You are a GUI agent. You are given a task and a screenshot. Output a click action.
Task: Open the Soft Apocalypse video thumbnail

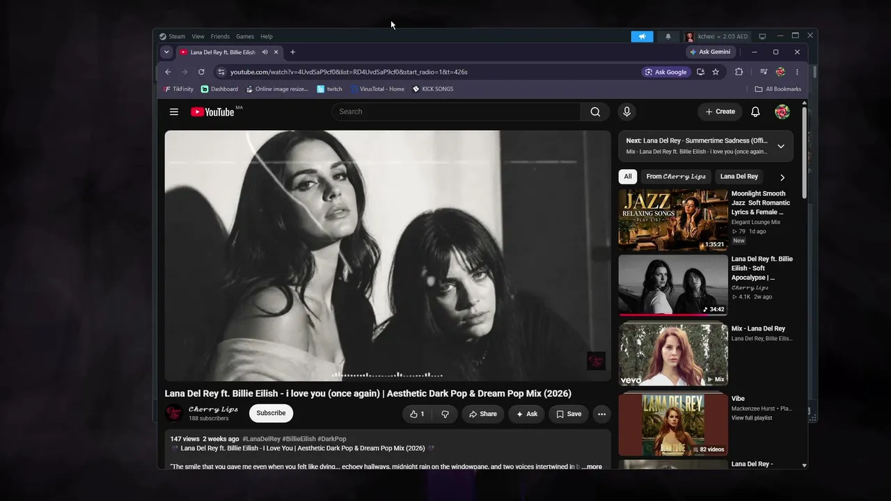coord(673,285)
